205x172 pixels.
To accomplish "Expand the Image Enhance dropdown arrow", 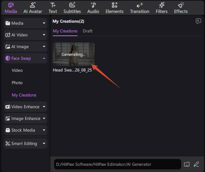I will click(x=44, y=118).
